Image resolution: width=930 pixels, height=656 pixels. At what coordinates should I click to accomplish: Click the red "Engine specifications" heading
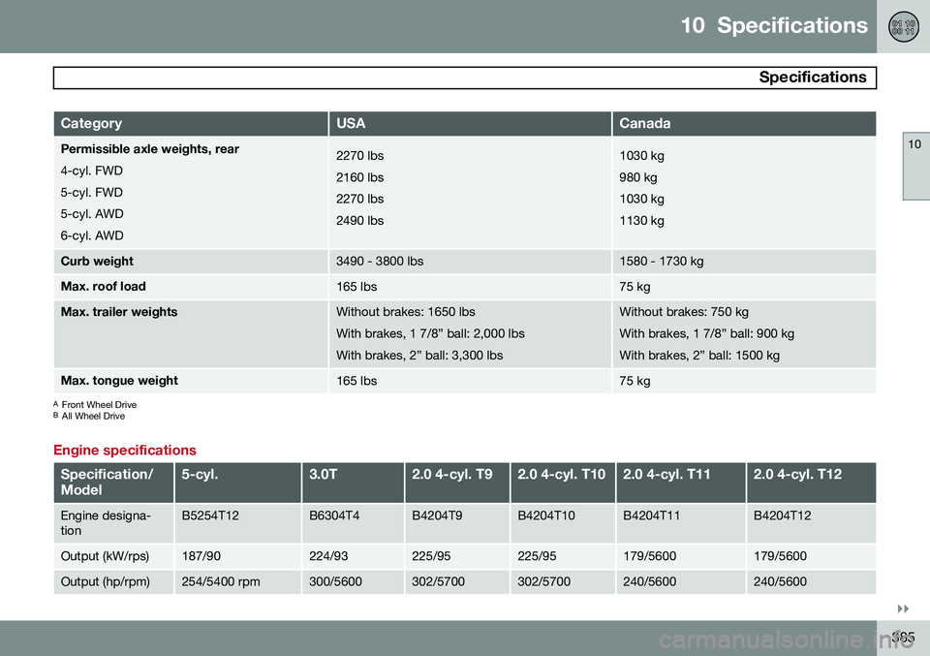point(125,451)
